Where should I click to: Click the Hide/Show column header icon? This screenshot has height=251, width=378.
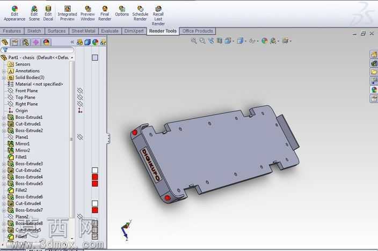click(x=80, y=42)
